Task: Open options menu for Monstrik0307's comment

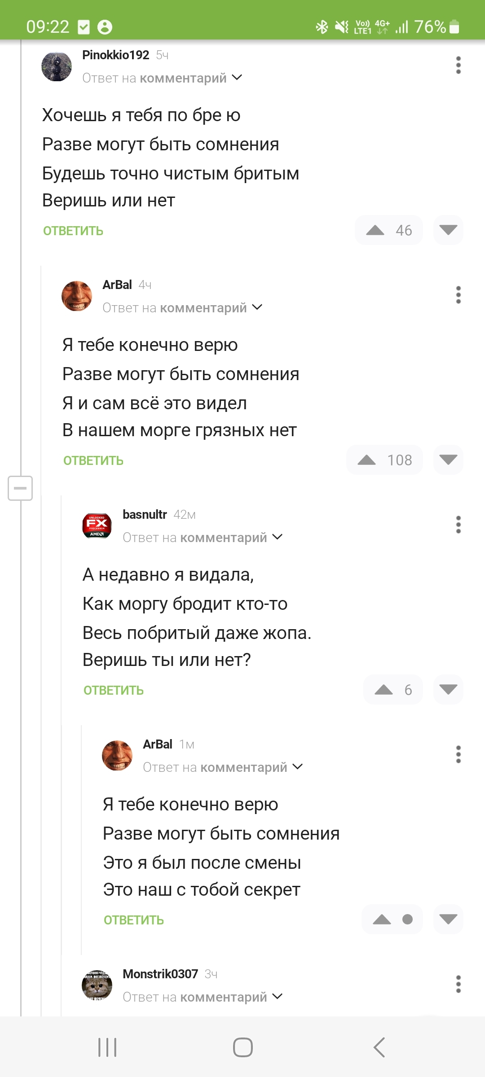Action: point(458,984)
